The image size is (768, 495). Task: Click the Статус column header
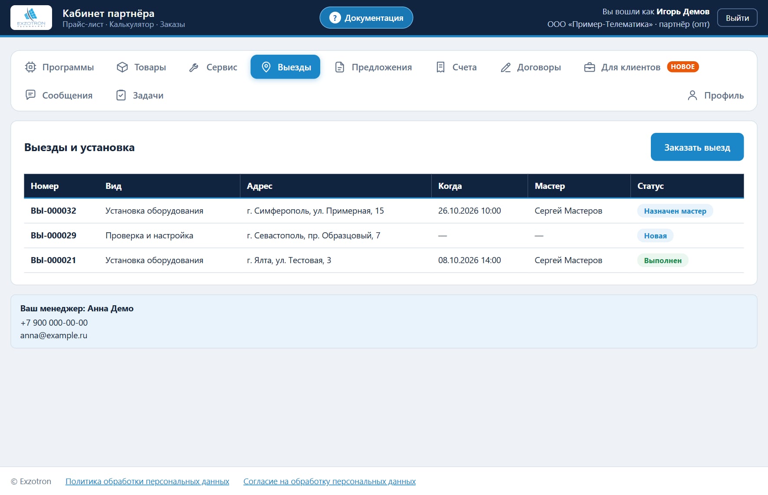(687, 186)
